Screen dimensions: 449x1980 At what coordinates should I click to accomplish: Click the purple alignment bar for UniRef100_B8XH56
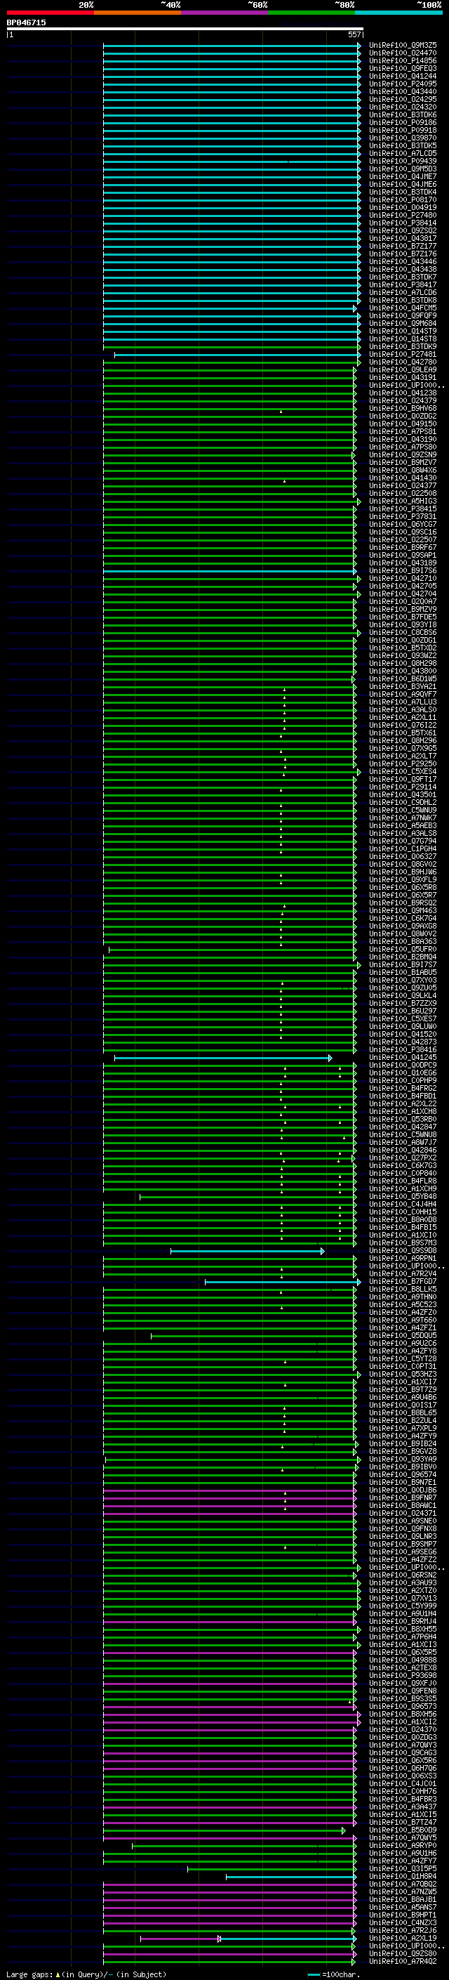pos(232,1714)
